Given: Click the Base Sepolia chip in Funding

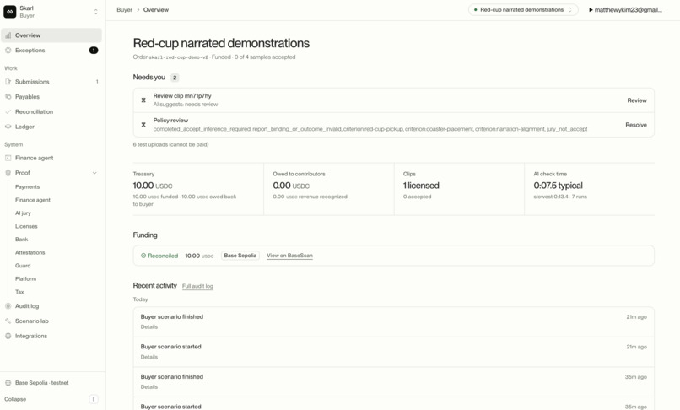Looking at the screenshot, I should point(240,256).
